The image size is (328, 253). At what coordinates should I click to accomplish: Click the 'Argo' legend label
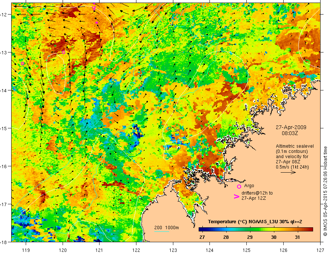[249, 186]
